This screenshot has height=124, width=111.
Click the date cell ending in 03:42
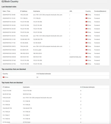9,36
